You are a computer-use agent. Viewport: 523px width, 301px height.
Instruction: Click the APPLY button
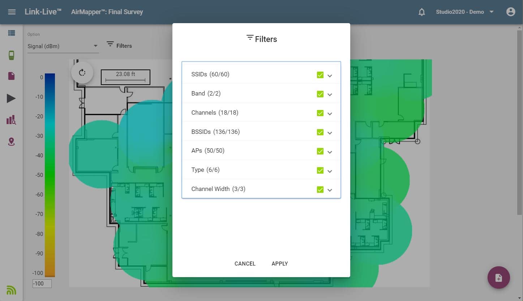point(279,263)
